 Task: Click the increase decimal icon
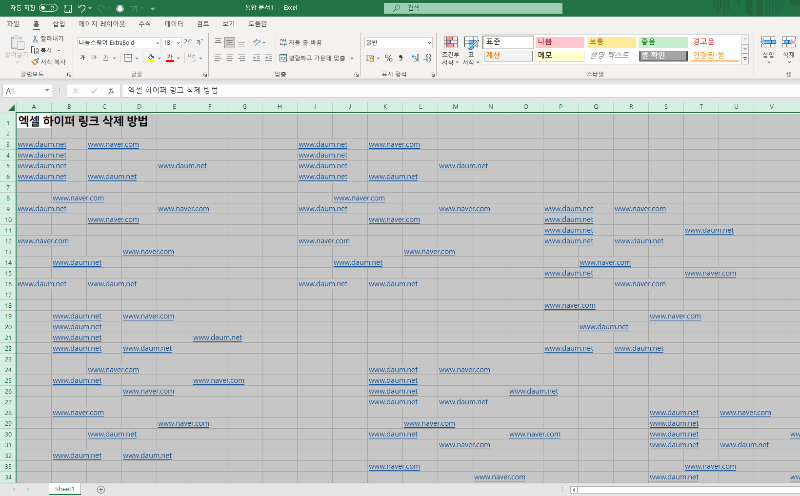(416, 58)
